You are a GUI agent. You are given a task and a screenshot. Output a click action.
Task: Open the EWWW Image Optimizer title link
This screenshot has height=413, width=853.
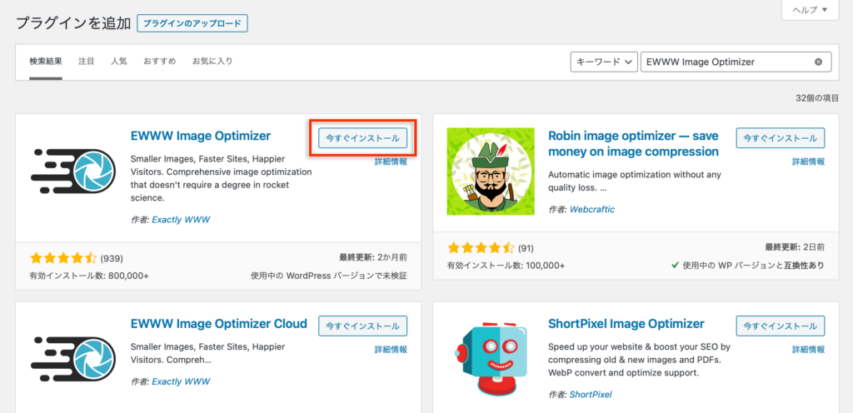point(201,136)
